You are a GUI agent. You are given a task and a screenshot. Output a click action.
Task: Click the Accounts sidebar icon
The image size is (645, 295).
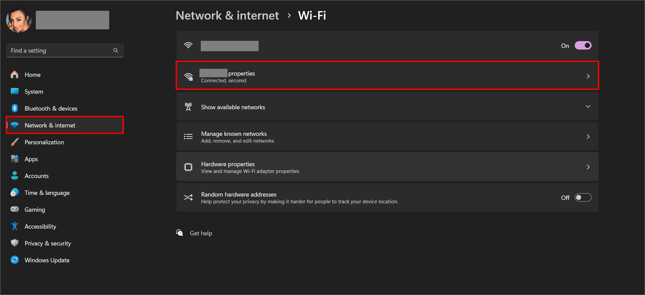coord(15,176)
